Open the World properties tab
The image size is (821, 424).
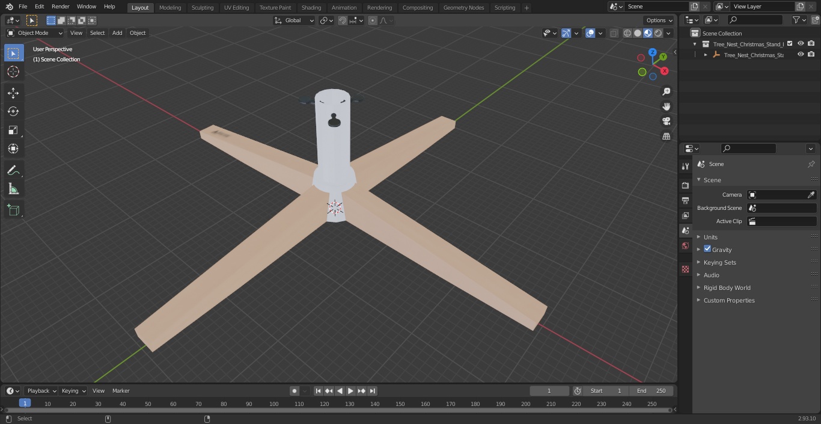click(x=685, y=246)
